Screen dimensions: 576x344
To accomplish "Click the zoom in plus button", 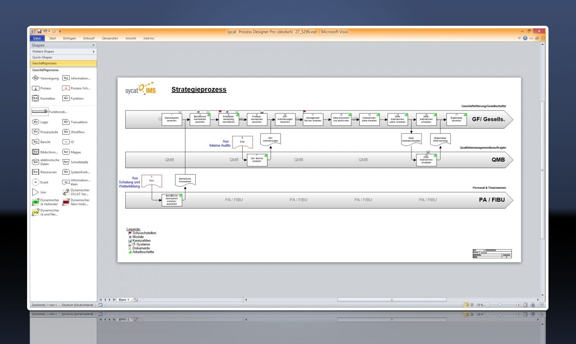I will click(519, 305).
